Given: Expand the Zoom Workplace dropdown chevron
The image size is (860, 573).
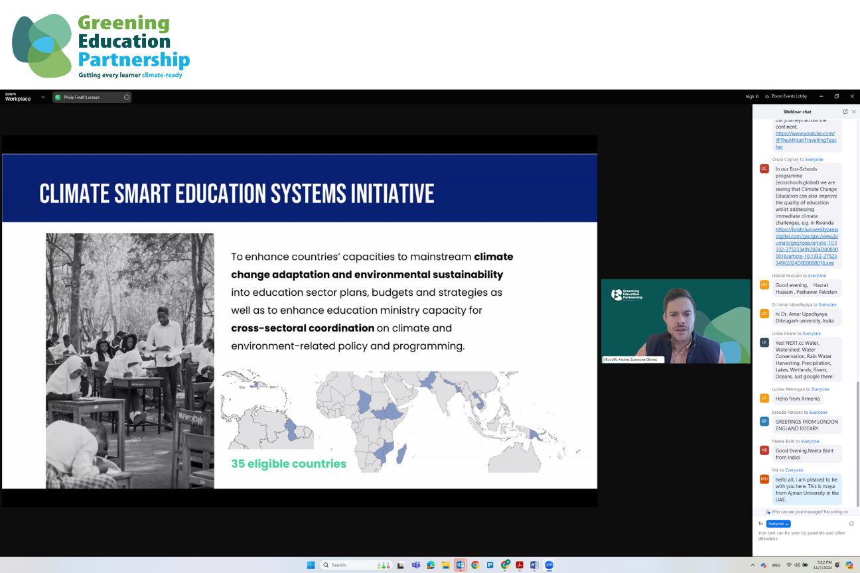Looking at the screenshot, I should (x=43, y=97).
